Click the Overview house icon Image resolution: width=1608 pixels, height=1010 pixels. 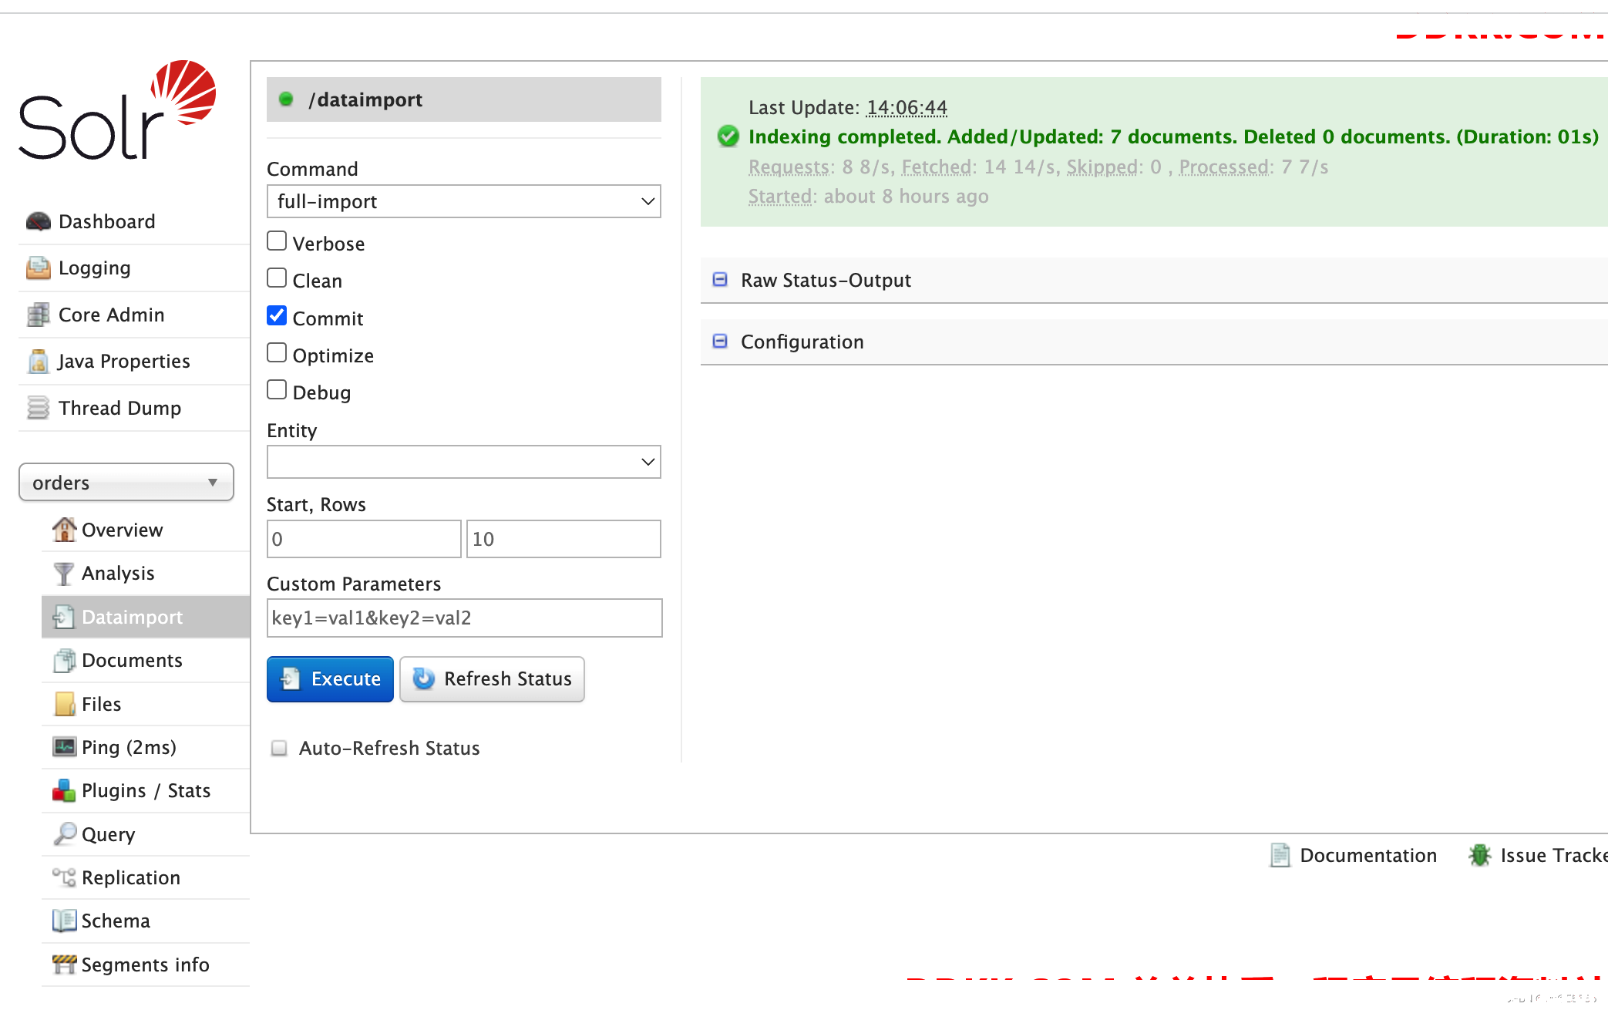(64, 530)
